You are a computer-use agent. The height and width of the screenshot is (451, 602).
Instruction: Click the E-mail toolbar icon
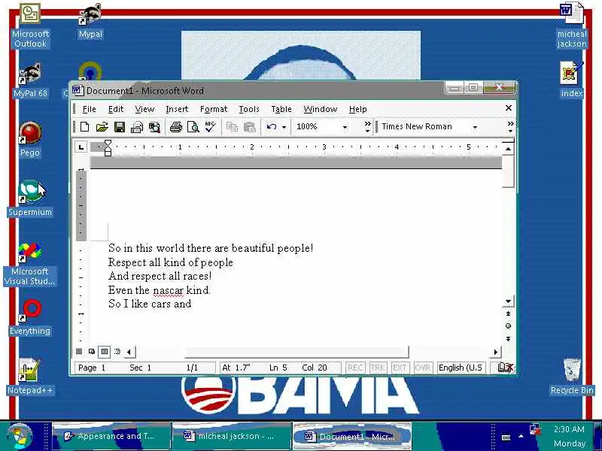click(137, 126)
